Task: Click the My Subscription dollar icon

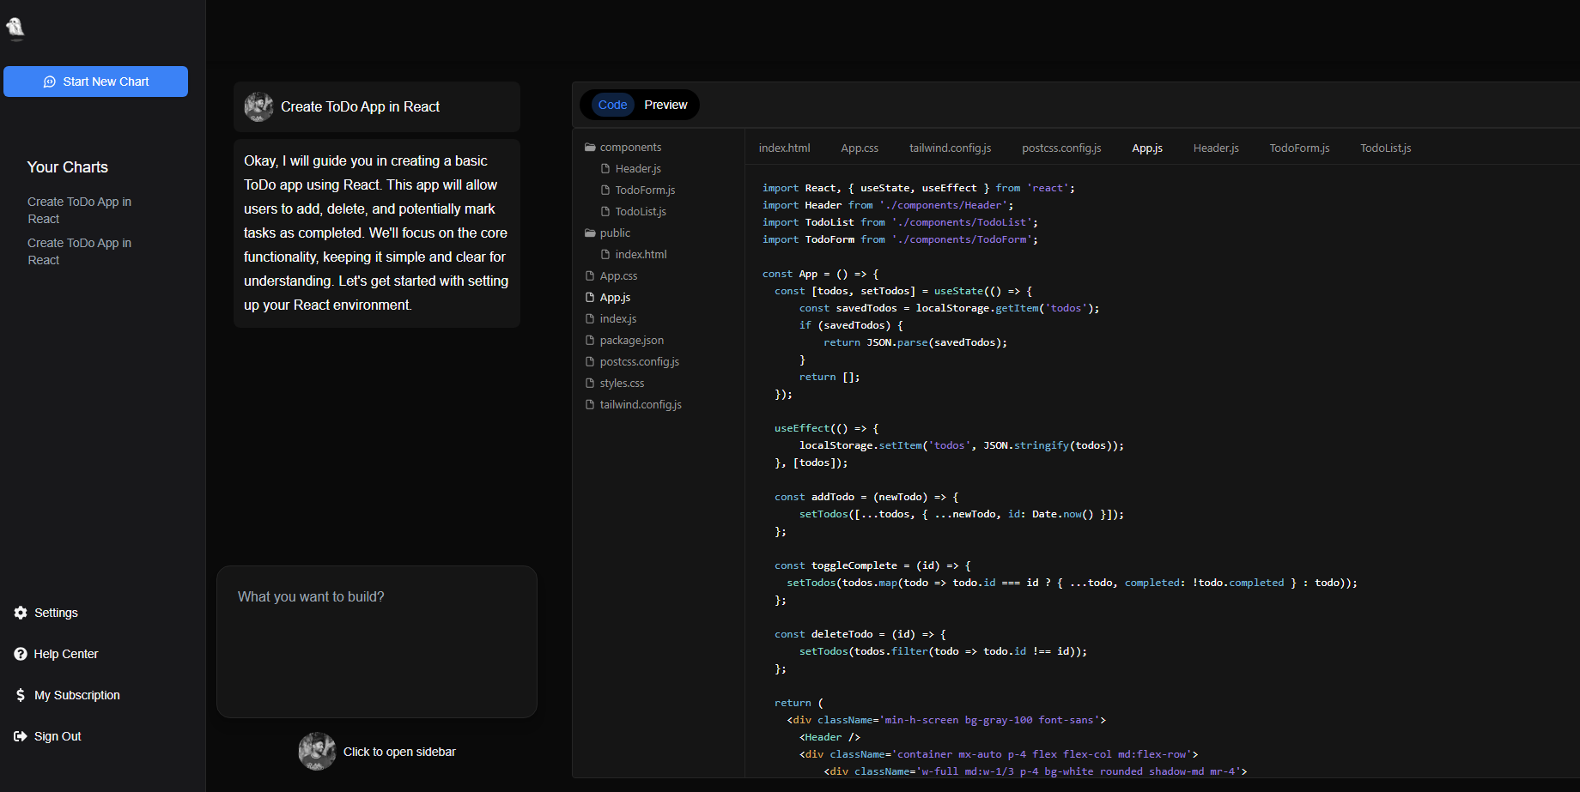Action: click(21, 695)
